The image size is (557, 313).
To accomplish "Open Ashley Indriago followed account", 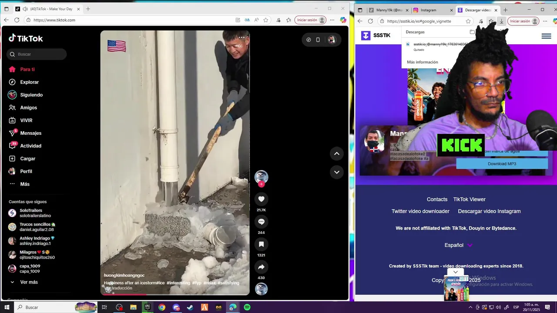I will (31, 241).
